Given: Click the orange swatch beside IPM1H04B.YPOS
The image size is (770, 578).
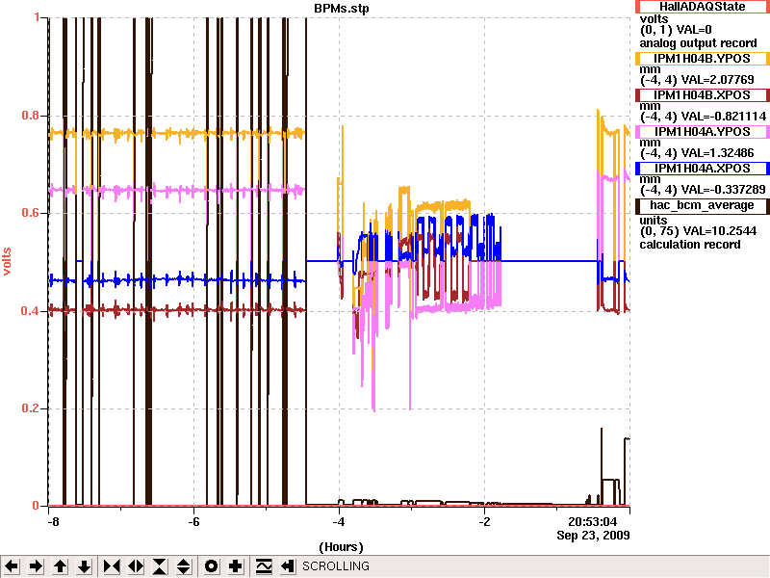Looking at the screenshot, I should (637, 59).
